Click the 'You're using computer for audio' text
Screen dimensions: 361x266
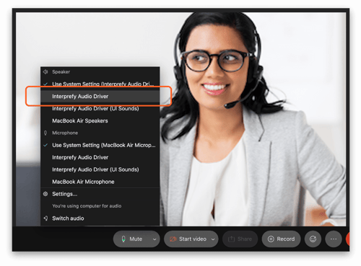click(x=87, y=206)
